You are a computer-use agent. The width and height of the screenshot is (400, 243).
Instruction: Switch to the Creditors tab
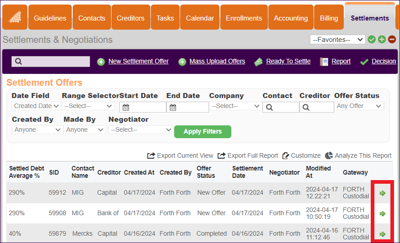(x=131, y=17)
